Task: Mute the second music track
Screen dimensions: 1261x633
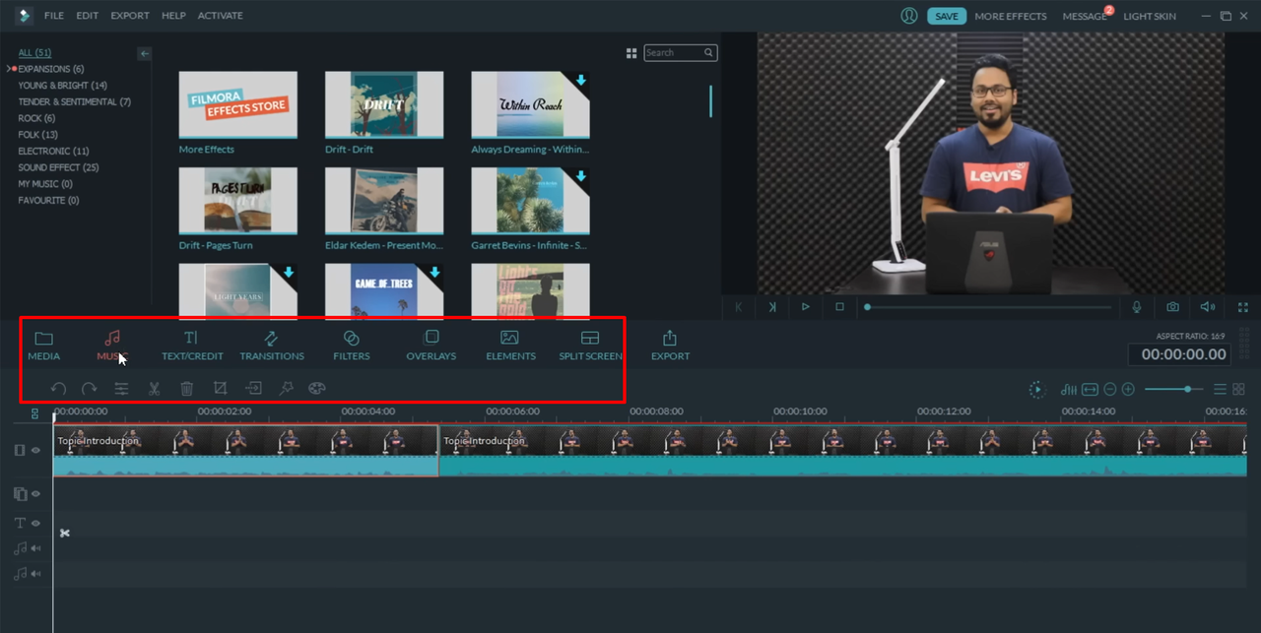Action: coord(35,573)
